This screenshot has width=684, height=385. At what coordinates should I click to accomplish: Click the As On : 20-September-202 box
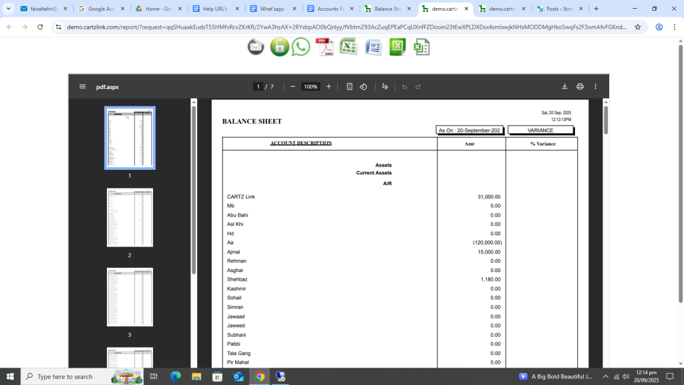470,130
